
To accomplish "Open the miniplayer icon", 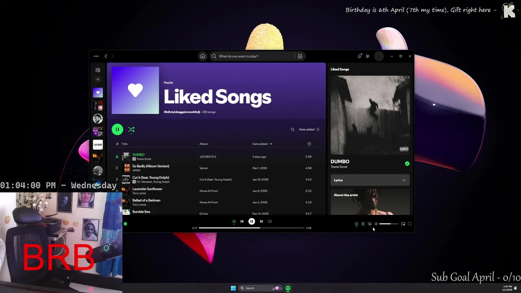I will coord(403,224).
